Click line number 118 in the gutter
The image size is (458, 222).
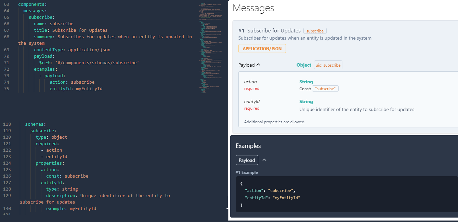[7, 124]
